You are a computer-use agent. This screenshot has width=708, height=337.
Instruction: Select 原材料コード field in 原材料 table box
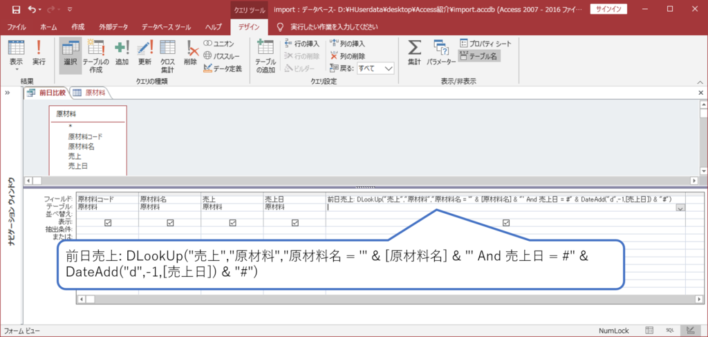[84, 136]
